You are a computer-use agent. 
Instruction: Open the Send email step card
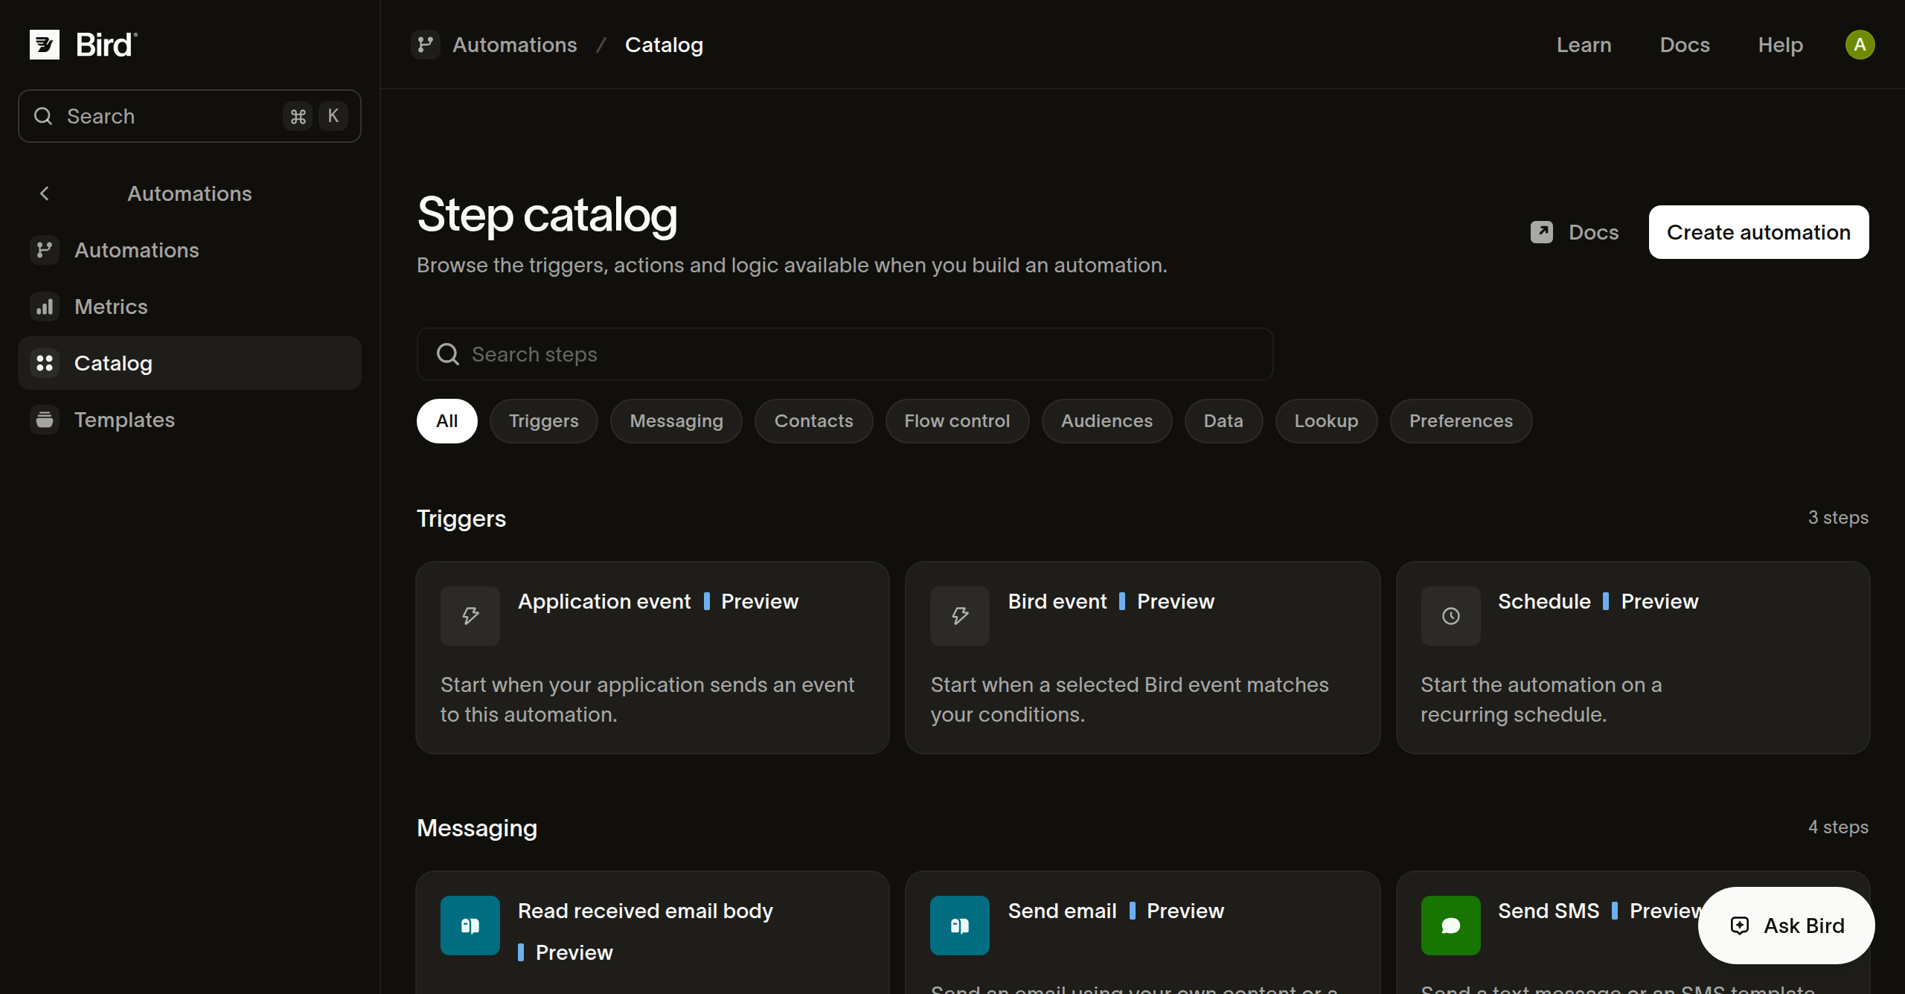(x=1143, y=933)
